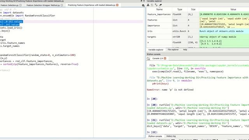Click the save data icon in Variable explorer

pyautogui.click(x=152, y=5)
